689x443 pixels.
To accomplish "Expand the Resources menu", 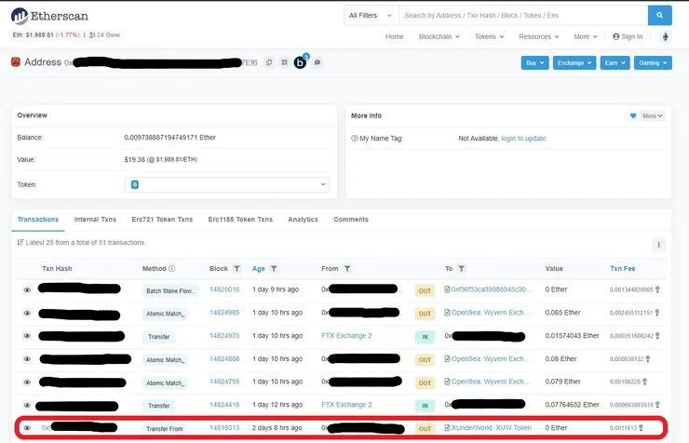I will (539, 37).
